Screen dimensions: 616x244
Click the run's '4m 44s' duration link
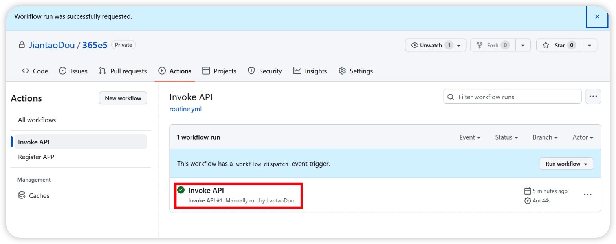click(x=541, y=201)
